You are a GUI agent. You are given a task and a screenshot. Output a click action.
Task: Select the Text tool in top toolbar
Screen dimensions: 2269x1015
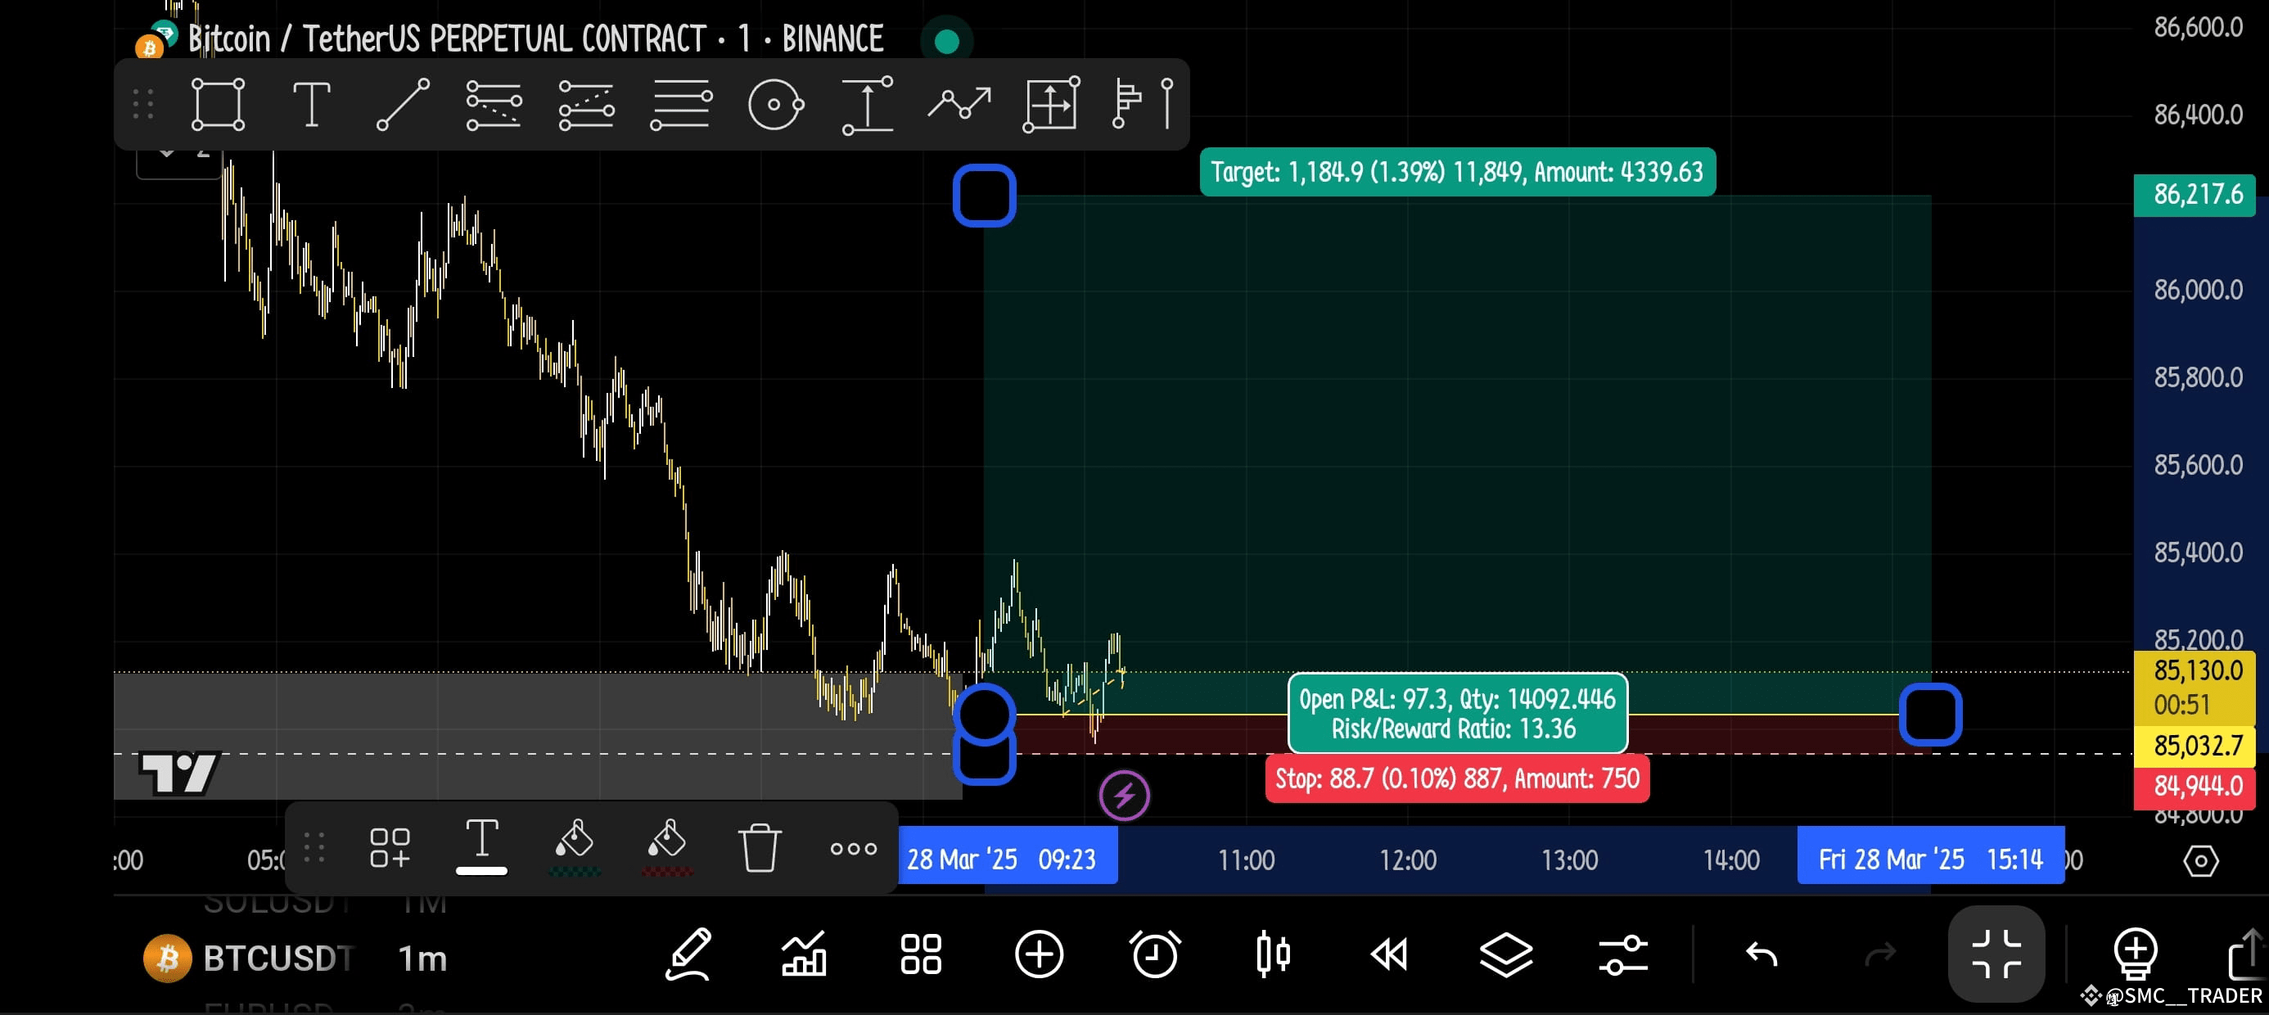coord(311,105)
